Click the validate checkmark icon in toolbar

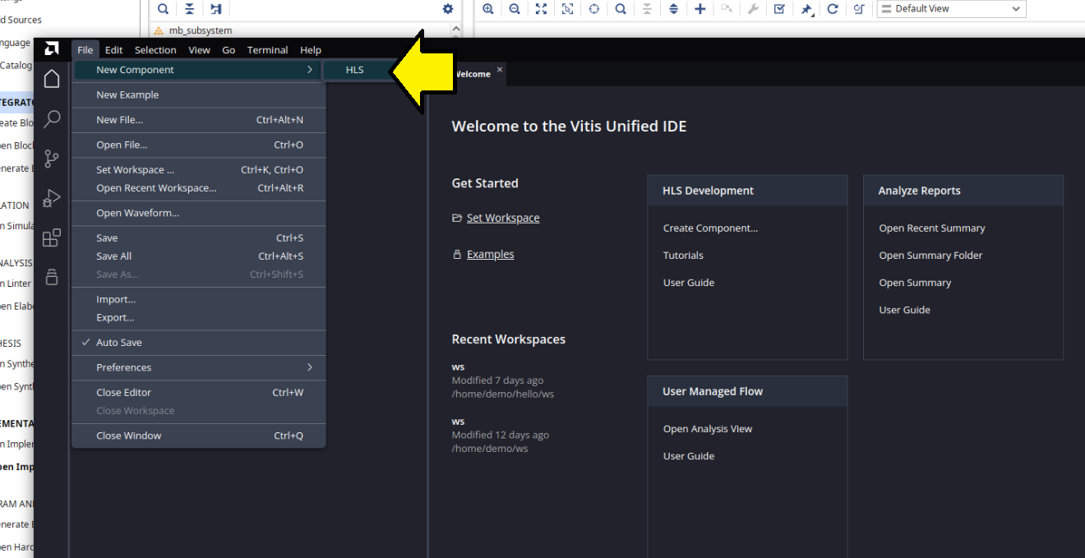[x=779, y=9]
